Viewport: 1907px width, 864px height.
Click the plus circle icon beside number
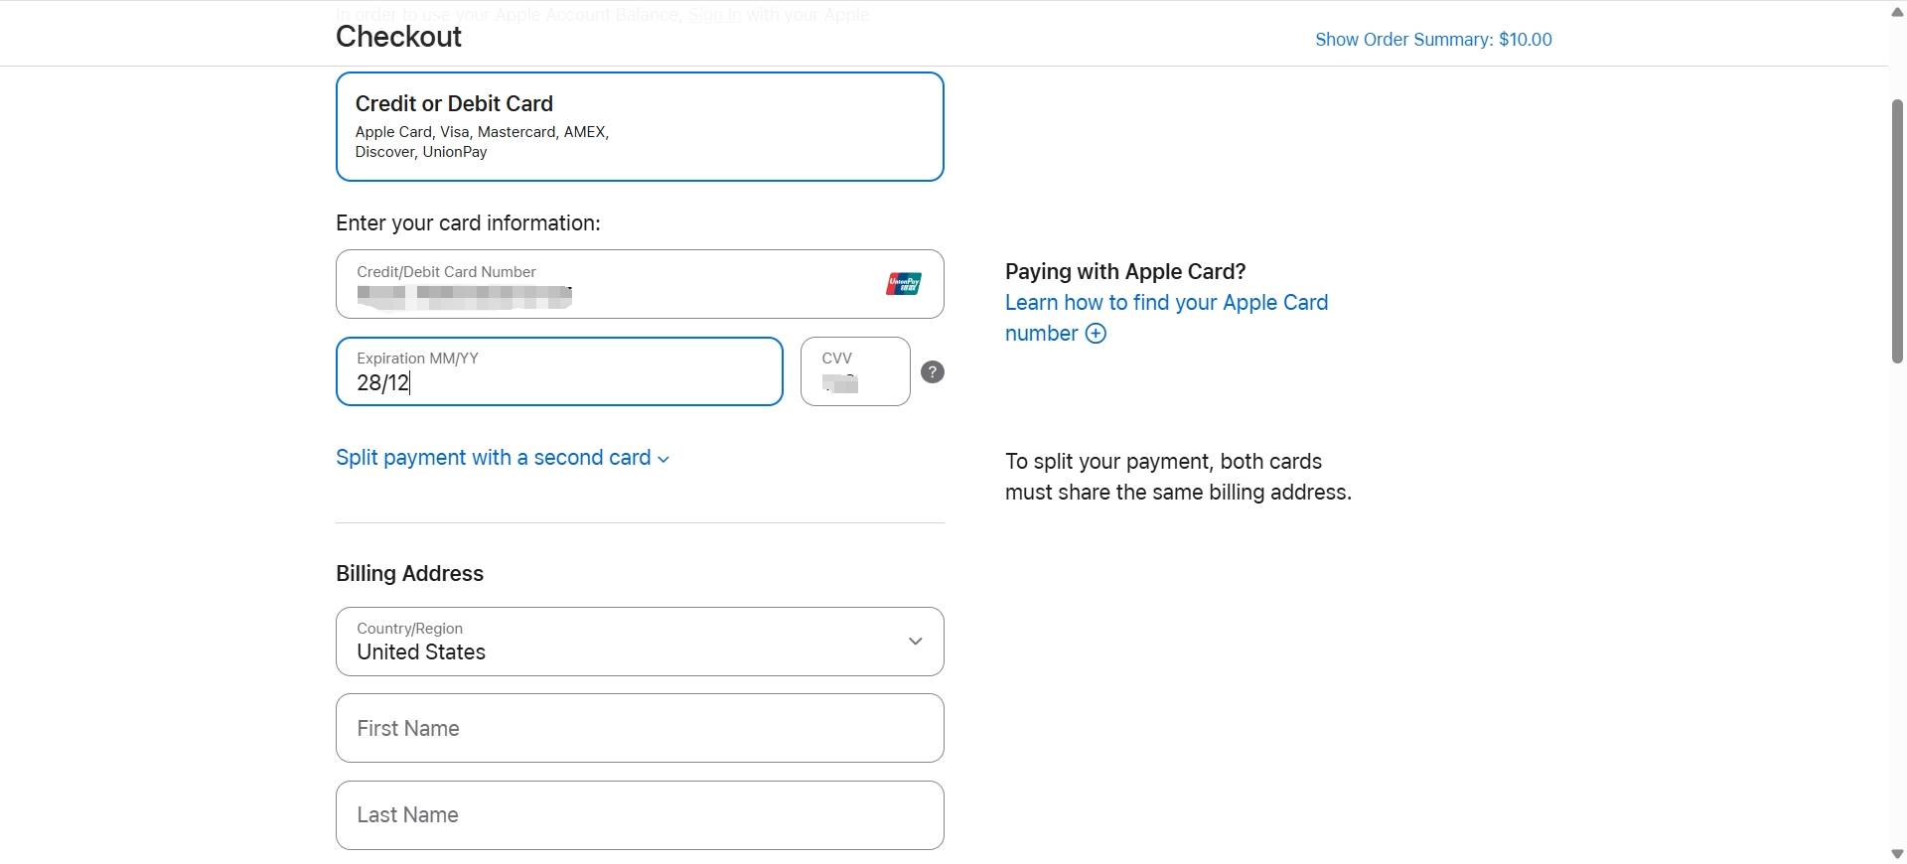tap(1096, 334)
